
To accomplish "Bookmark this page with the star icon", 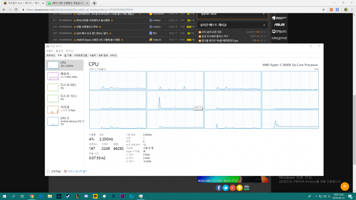I will tap(324, 9).
